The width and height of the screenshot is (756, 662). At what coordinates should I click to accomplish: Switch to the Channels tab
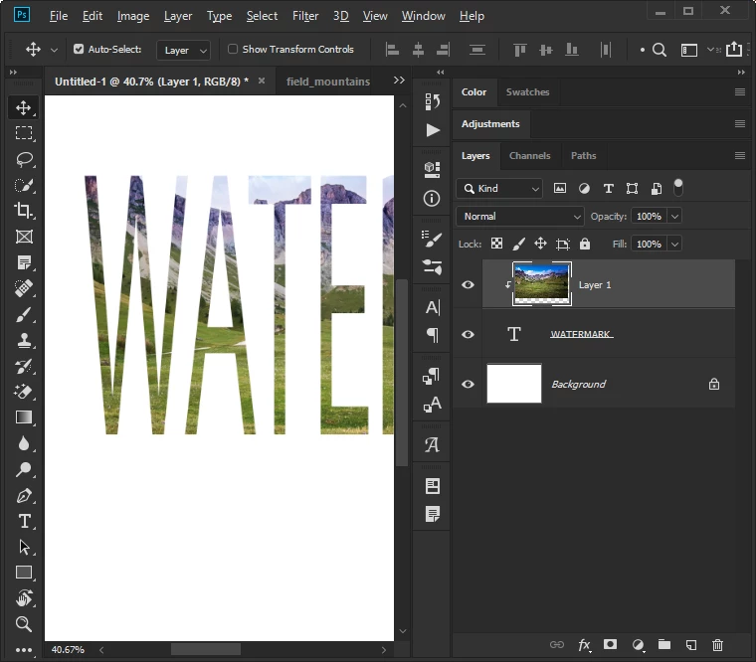coord(530,156)
